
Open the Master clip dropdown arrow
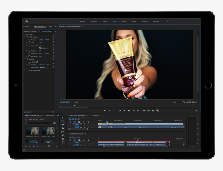point(40,31)
